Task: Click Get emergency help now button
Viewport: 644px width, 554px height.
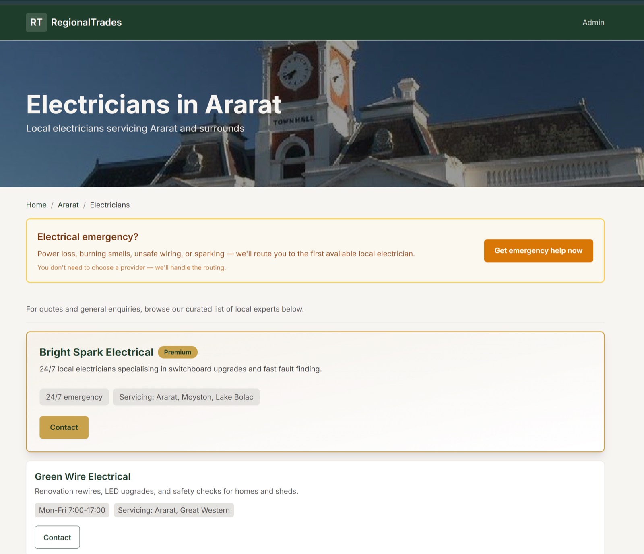Action: coord(539,251)
